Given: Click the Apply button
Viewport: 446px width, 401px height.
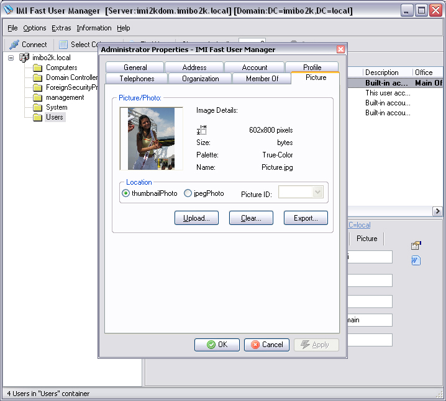Looking at the screenshot, I should tap(316, 345).
